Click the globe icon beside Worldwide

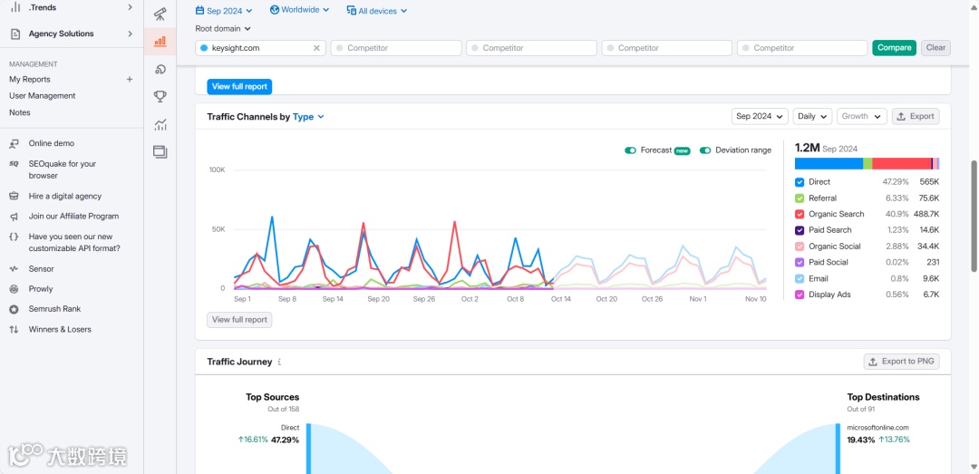(x=274, y=10)
